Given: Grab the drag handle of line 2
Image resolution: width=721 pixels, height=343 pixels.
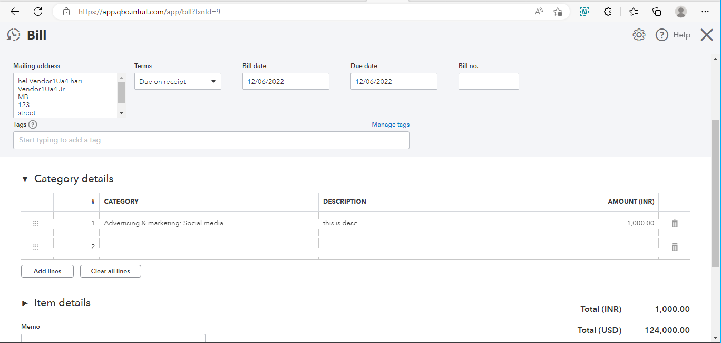Looking at the screenshot, I should [36, 247].
